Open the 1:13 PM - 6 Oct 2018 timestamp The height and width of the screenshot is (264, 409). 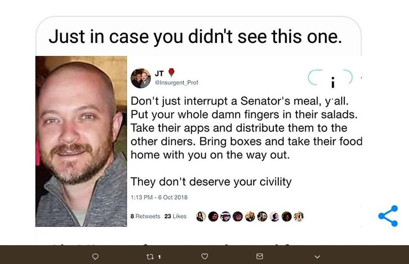pos(159,197)
